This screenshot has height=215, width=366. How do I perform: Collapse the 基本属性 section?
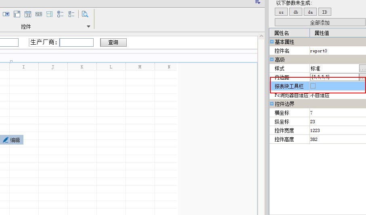272,42
